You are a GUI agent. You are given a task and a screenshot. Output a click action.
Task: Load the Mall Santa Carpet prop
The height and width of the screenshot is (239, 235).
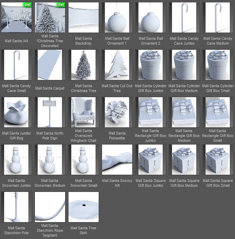point(50,65)
